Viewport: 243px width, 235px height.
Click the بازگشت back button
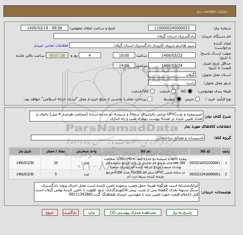71,213
